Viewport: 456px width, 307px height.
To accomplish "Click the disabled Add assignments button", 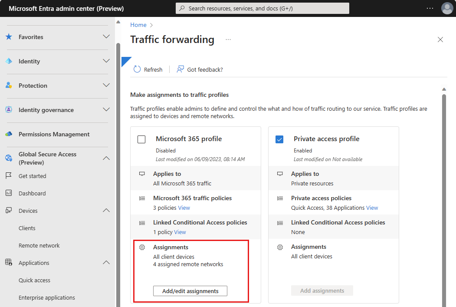I will click(x=322, y=290).
